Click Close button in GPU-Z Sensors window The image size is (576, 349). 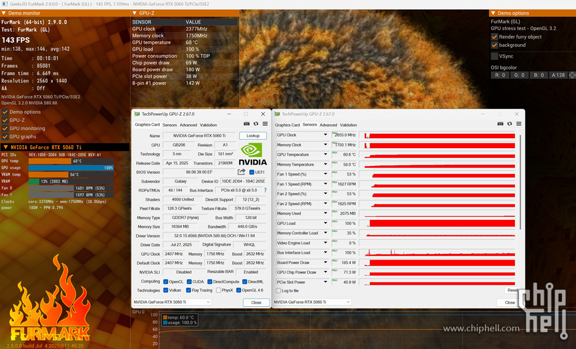click(510, 303)
